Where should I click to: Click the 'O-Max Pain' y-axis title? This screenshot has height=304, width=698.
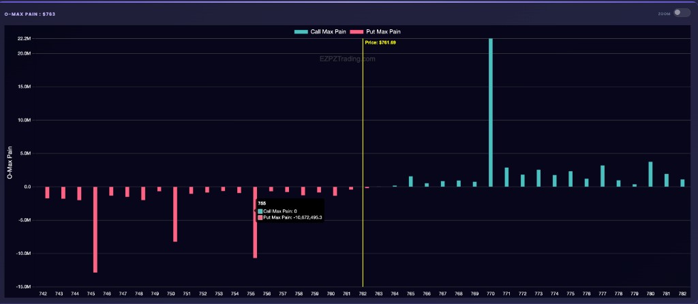pos(10,163)
